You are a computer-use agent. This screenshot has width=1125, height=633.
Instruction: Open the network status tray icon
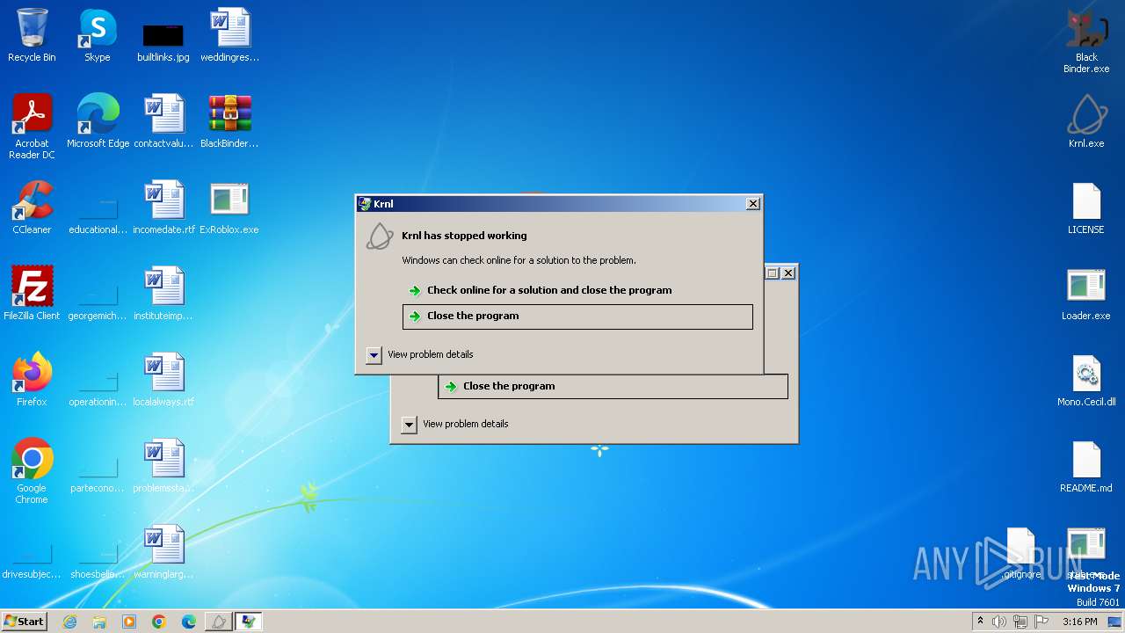pyautogui.click(x=1020, y=622)
